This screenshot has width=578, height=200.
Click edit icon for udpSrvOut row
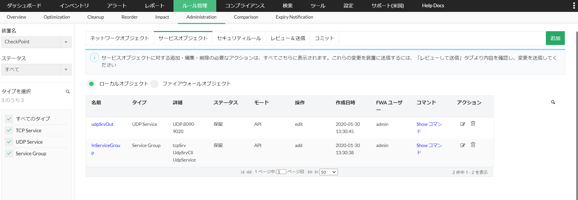click(463, 124)
